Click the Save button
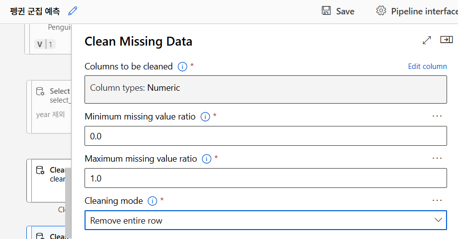Image resolution: width=458 pixels, height=239 pixels. (345, 11)
